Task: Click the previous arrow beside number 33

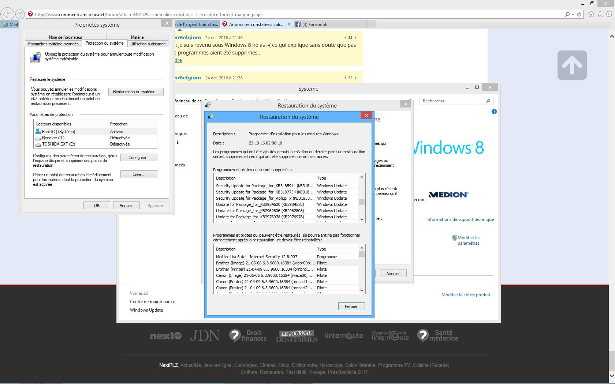Action: click(345, 38)
